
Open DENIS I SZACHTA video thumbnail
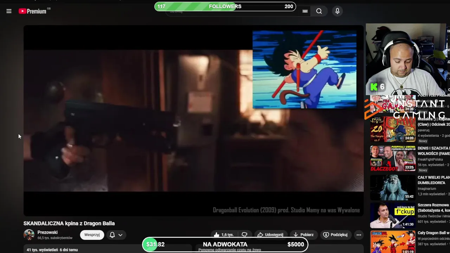pos(393,158)
